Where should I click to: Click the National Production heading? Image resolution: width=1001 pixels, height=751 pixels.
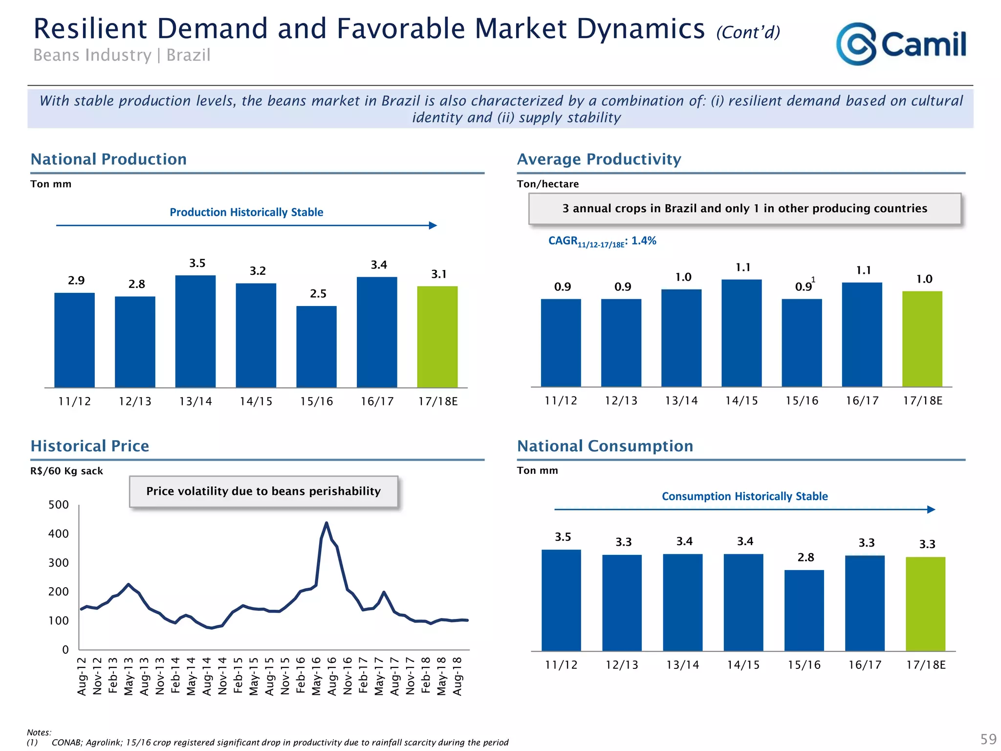[109, 159]
